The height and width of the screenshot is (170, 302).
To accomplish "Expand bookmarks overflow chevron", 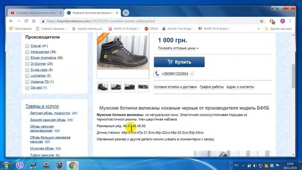I will coord(259,29).
